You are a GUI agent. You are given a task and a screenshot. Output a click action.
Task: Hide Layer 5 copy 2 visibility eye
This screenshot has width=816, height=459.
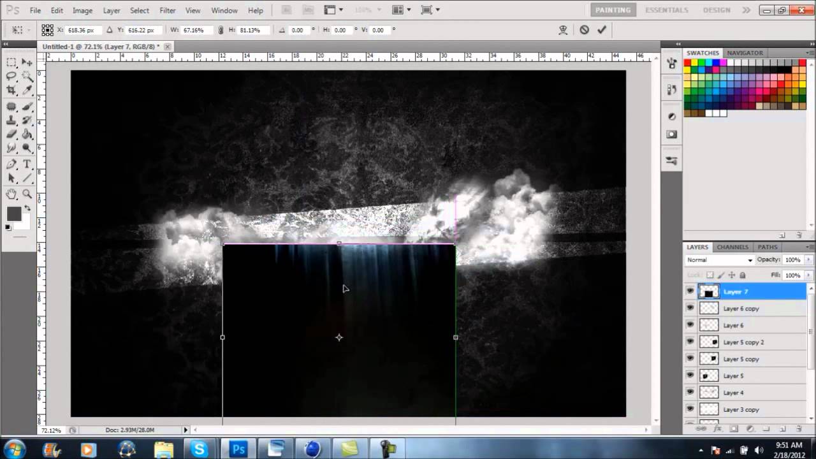(690, 342)
